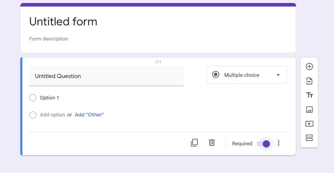Toggle the Required switch off

tap(264, 144)
